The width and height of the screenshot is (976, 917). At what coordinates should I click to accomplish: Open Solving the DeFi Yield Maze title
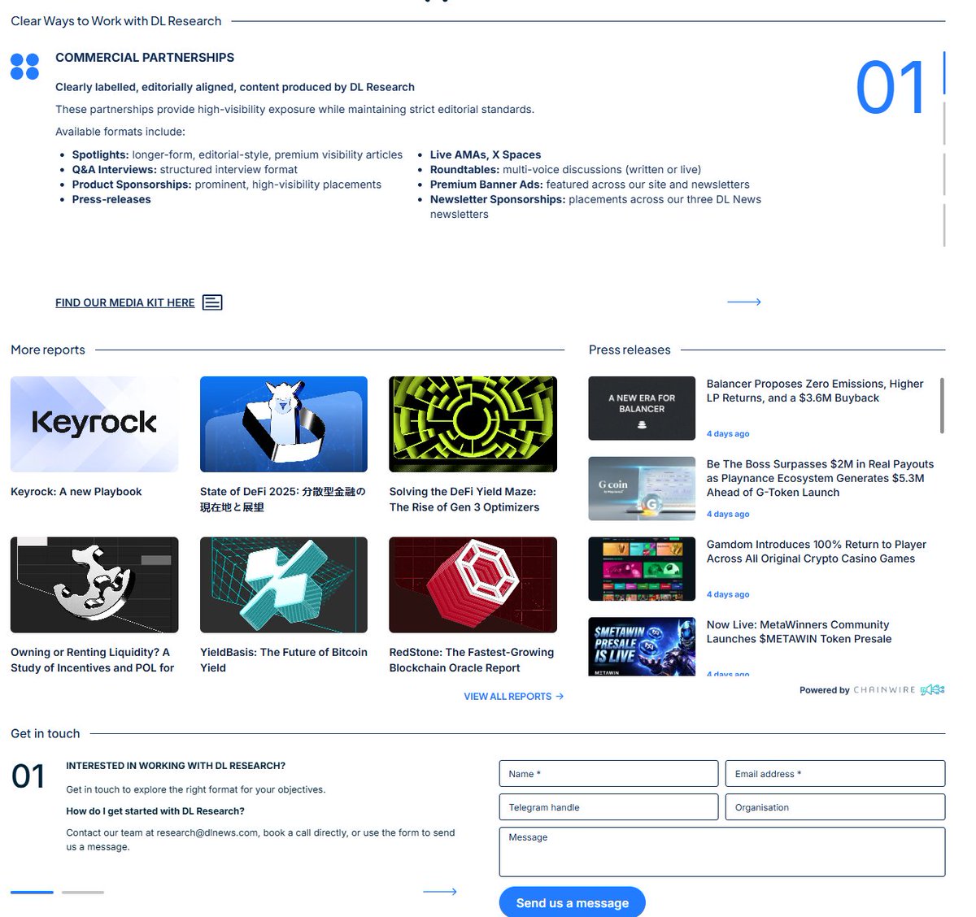click(464, 499)
